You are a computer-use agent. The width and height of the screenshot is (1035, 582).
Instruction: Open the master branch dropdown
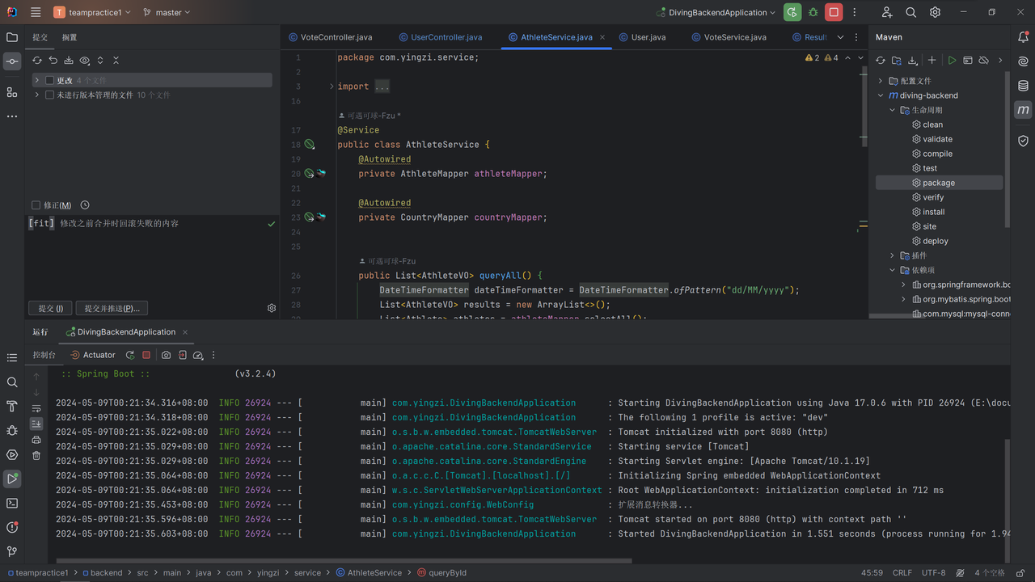tap(167, 12)
